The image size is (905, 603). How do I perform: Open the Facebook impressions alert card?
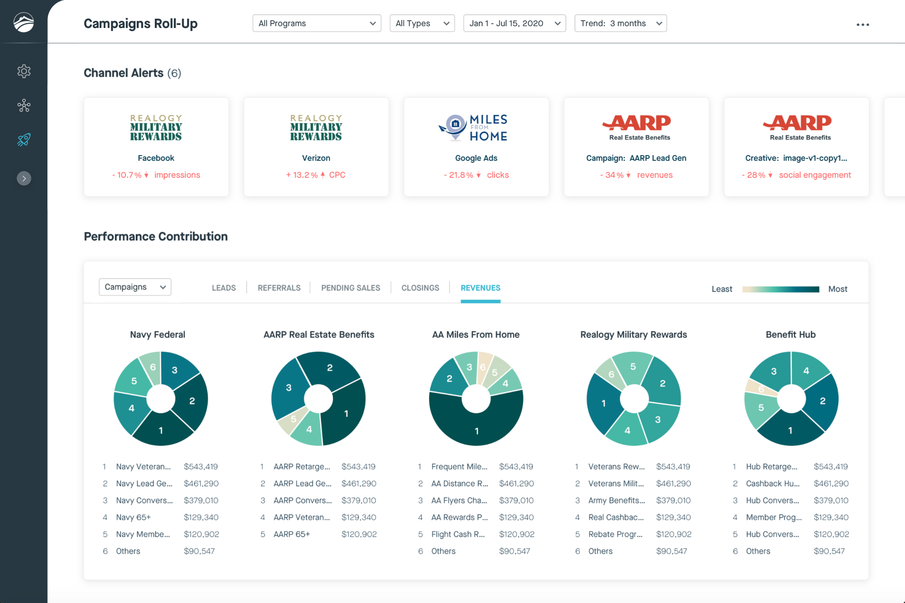(156, 147)
